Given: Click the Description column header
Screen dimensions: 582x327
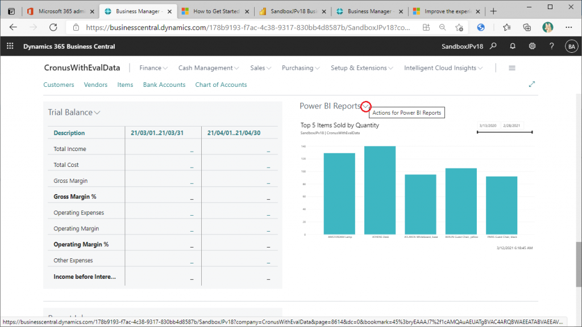Looking at the screenshot, I should click(69, 133).
